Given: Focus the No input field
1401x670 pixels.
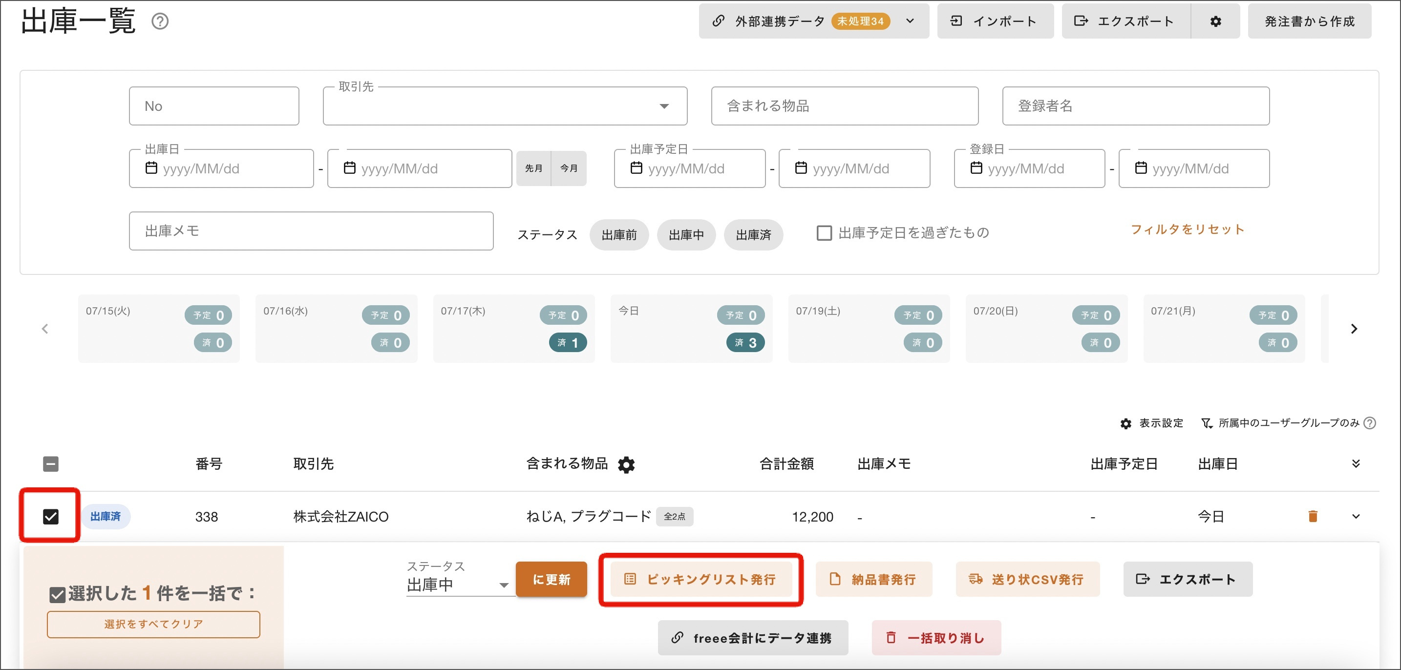Looking at the screenshot, I should [x=214, y=106].
